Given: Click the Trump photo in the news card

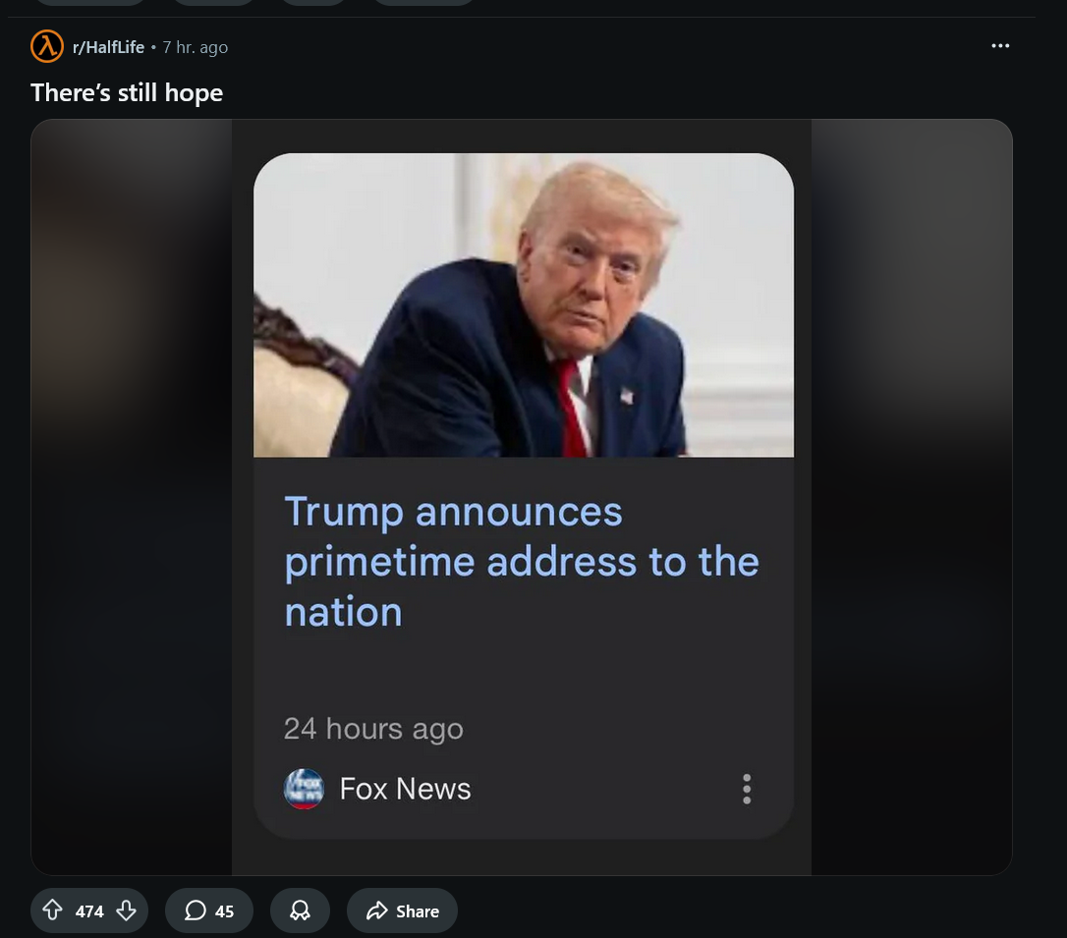Looking at the screenshot, I should [x=524, y=304].
